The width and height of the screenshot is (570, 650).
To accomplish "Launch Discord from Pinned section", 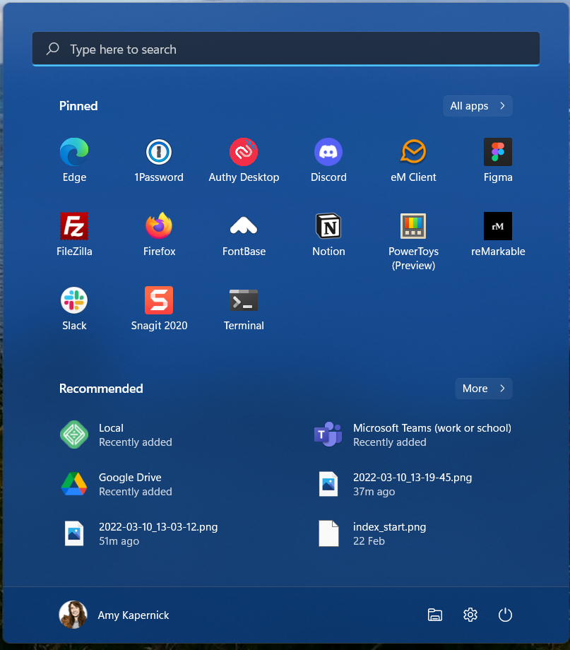I will [x=328, y=160].
